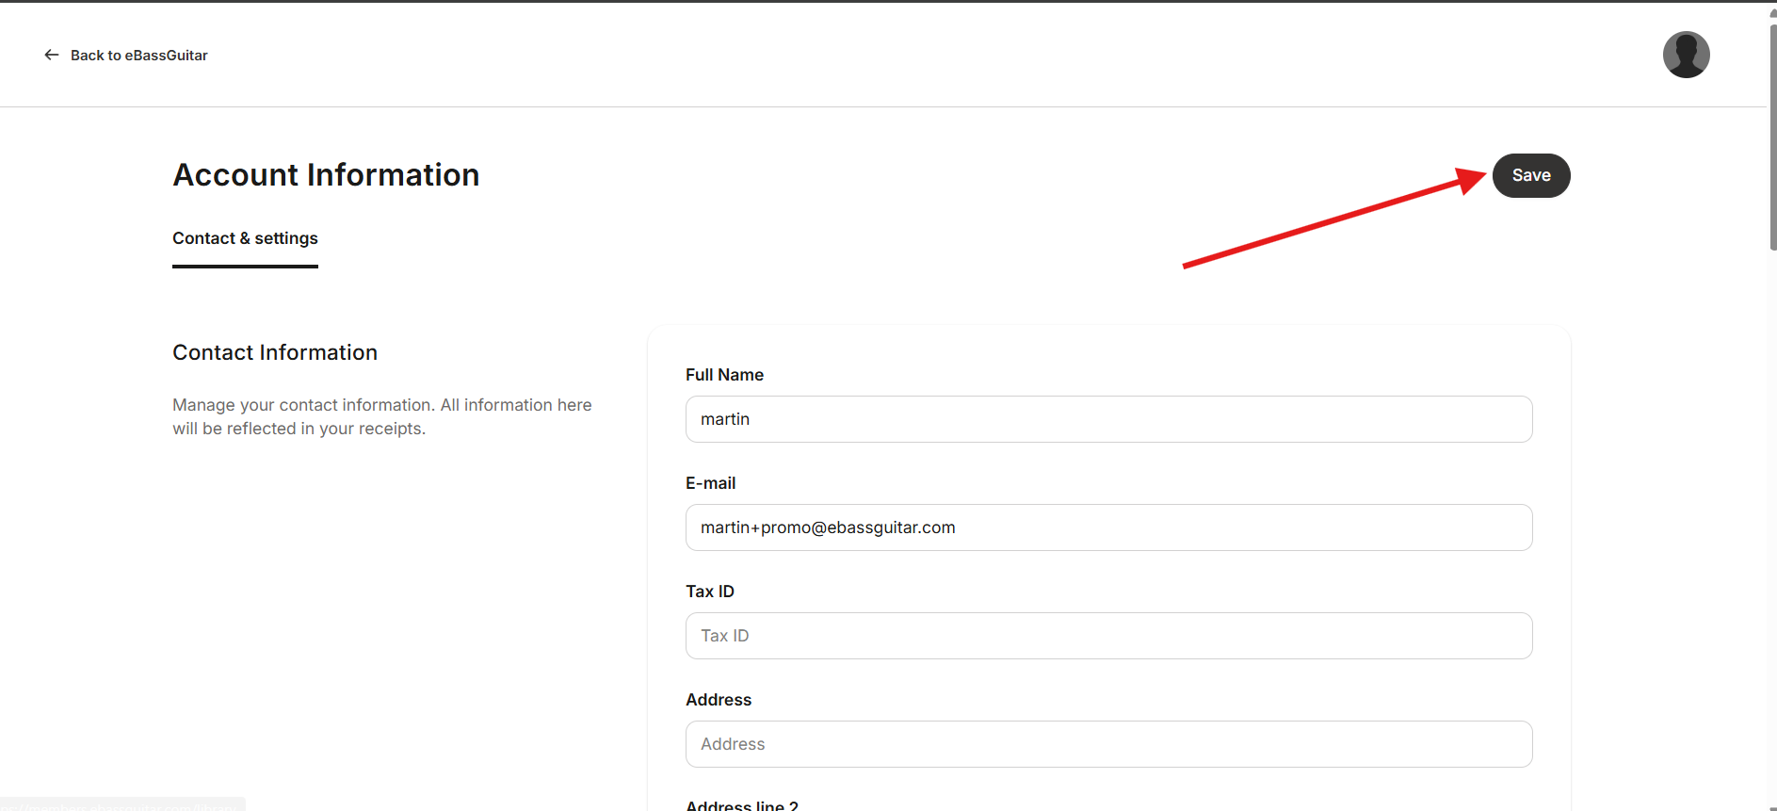Click the Address input box
This screenshot has height=811, width=1777.
(x=1108, y=744)
